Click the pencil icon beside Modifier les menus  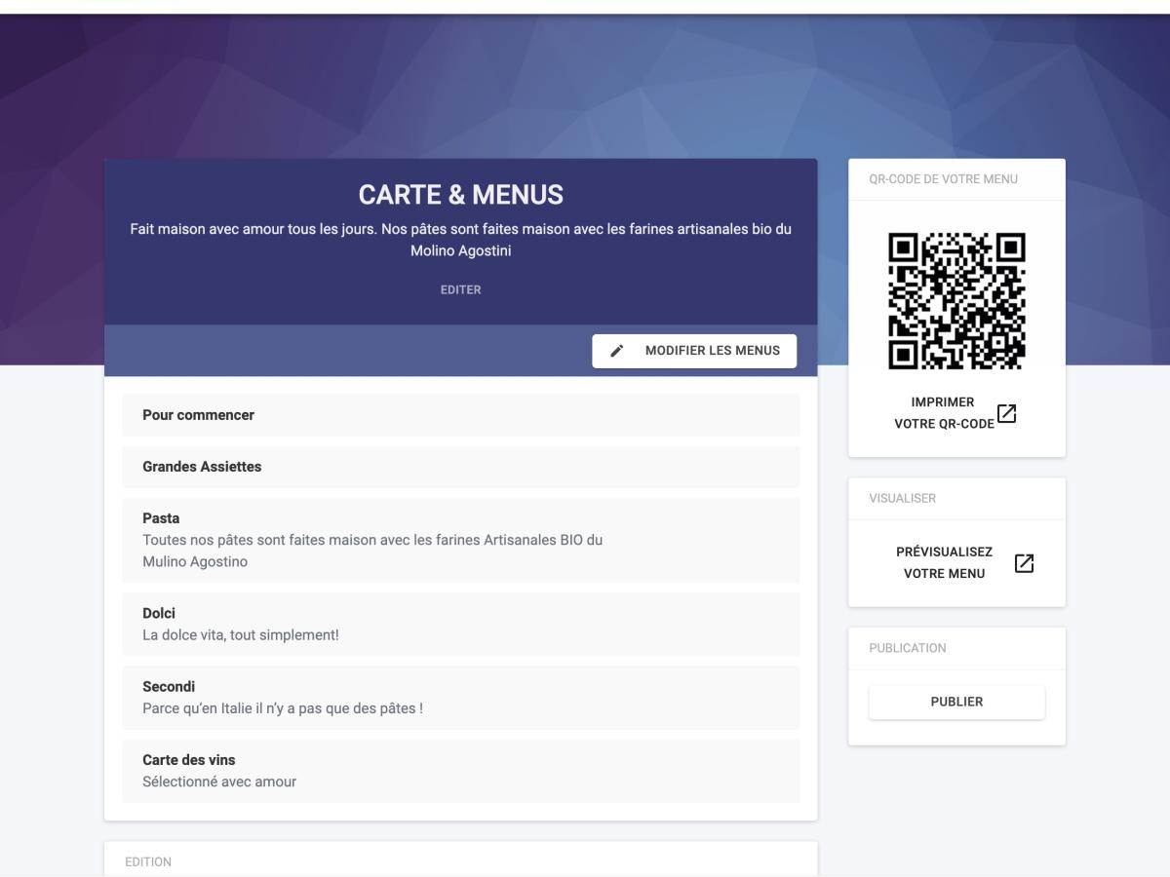616,351
